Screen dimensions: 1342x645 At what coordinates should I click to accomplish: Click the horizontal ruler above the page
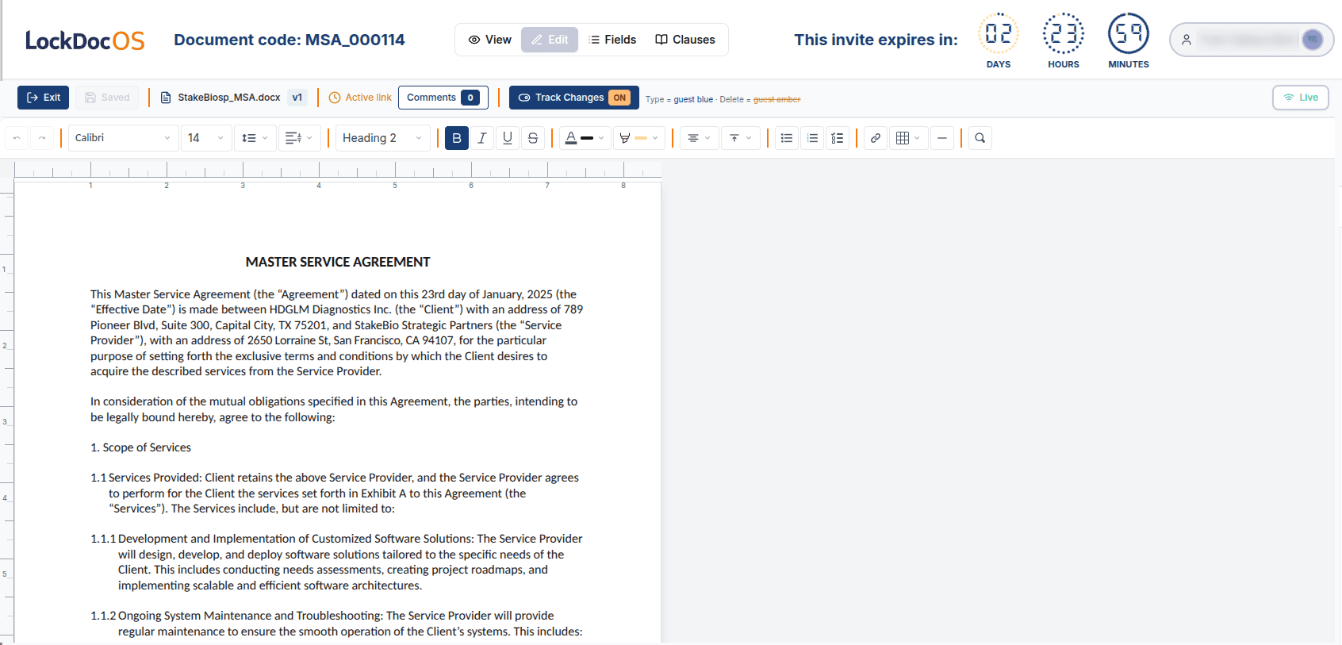click(x=338, y=170)
